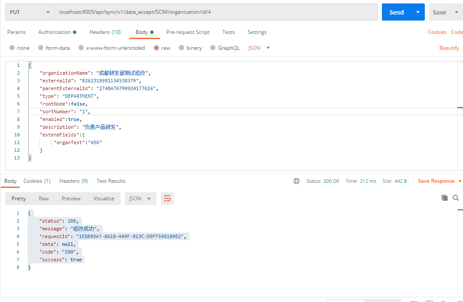Click the request URL input field
Image resolution: width=463 pixels, height=302 pixels.
216,12
